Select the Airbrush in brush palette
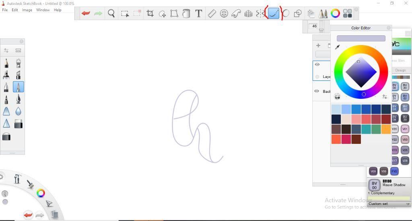Viewport: 412px width, 221px height. [x=18, y=63]
